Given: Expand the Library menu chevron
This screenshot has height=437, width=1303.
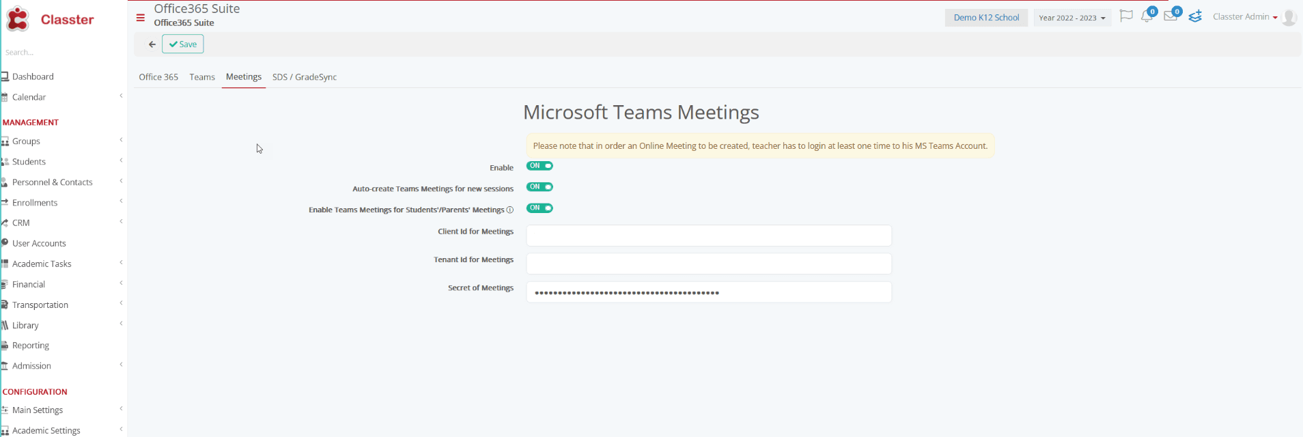Looking at the screenshot, I should (x=121, y=324).
